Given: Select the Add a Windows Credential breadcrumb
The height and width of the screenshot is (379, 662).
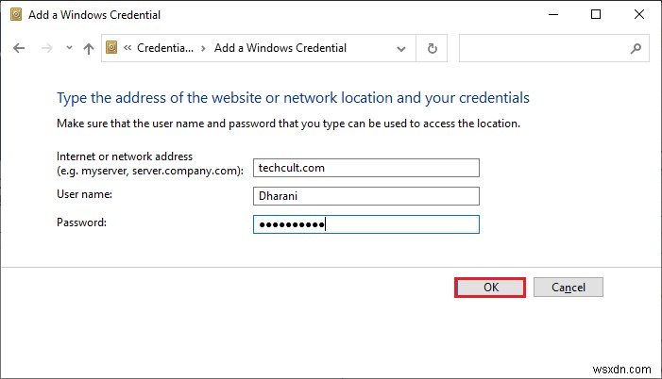Looking at the screenshot, I should coord(280,48).
